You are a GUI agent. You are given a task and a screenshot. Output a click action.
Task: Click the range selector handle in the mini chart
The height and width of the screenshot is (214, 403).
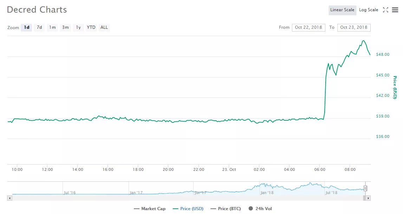click(365, 188)
